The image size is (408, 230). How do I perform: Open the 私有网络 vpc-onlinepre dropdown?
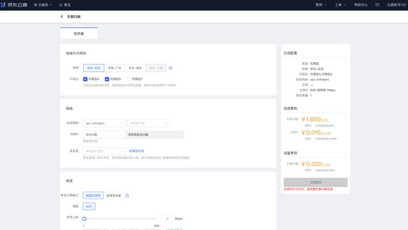pyautogui.click(x=104, y=123)
